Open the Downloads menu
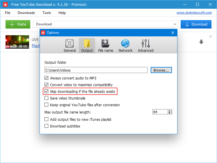Viewport: 217px width, 163px height. pos(26,13)
